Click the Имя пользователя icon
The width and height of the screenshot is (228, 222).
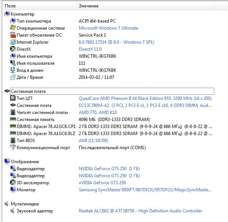(x=13, y=63)
